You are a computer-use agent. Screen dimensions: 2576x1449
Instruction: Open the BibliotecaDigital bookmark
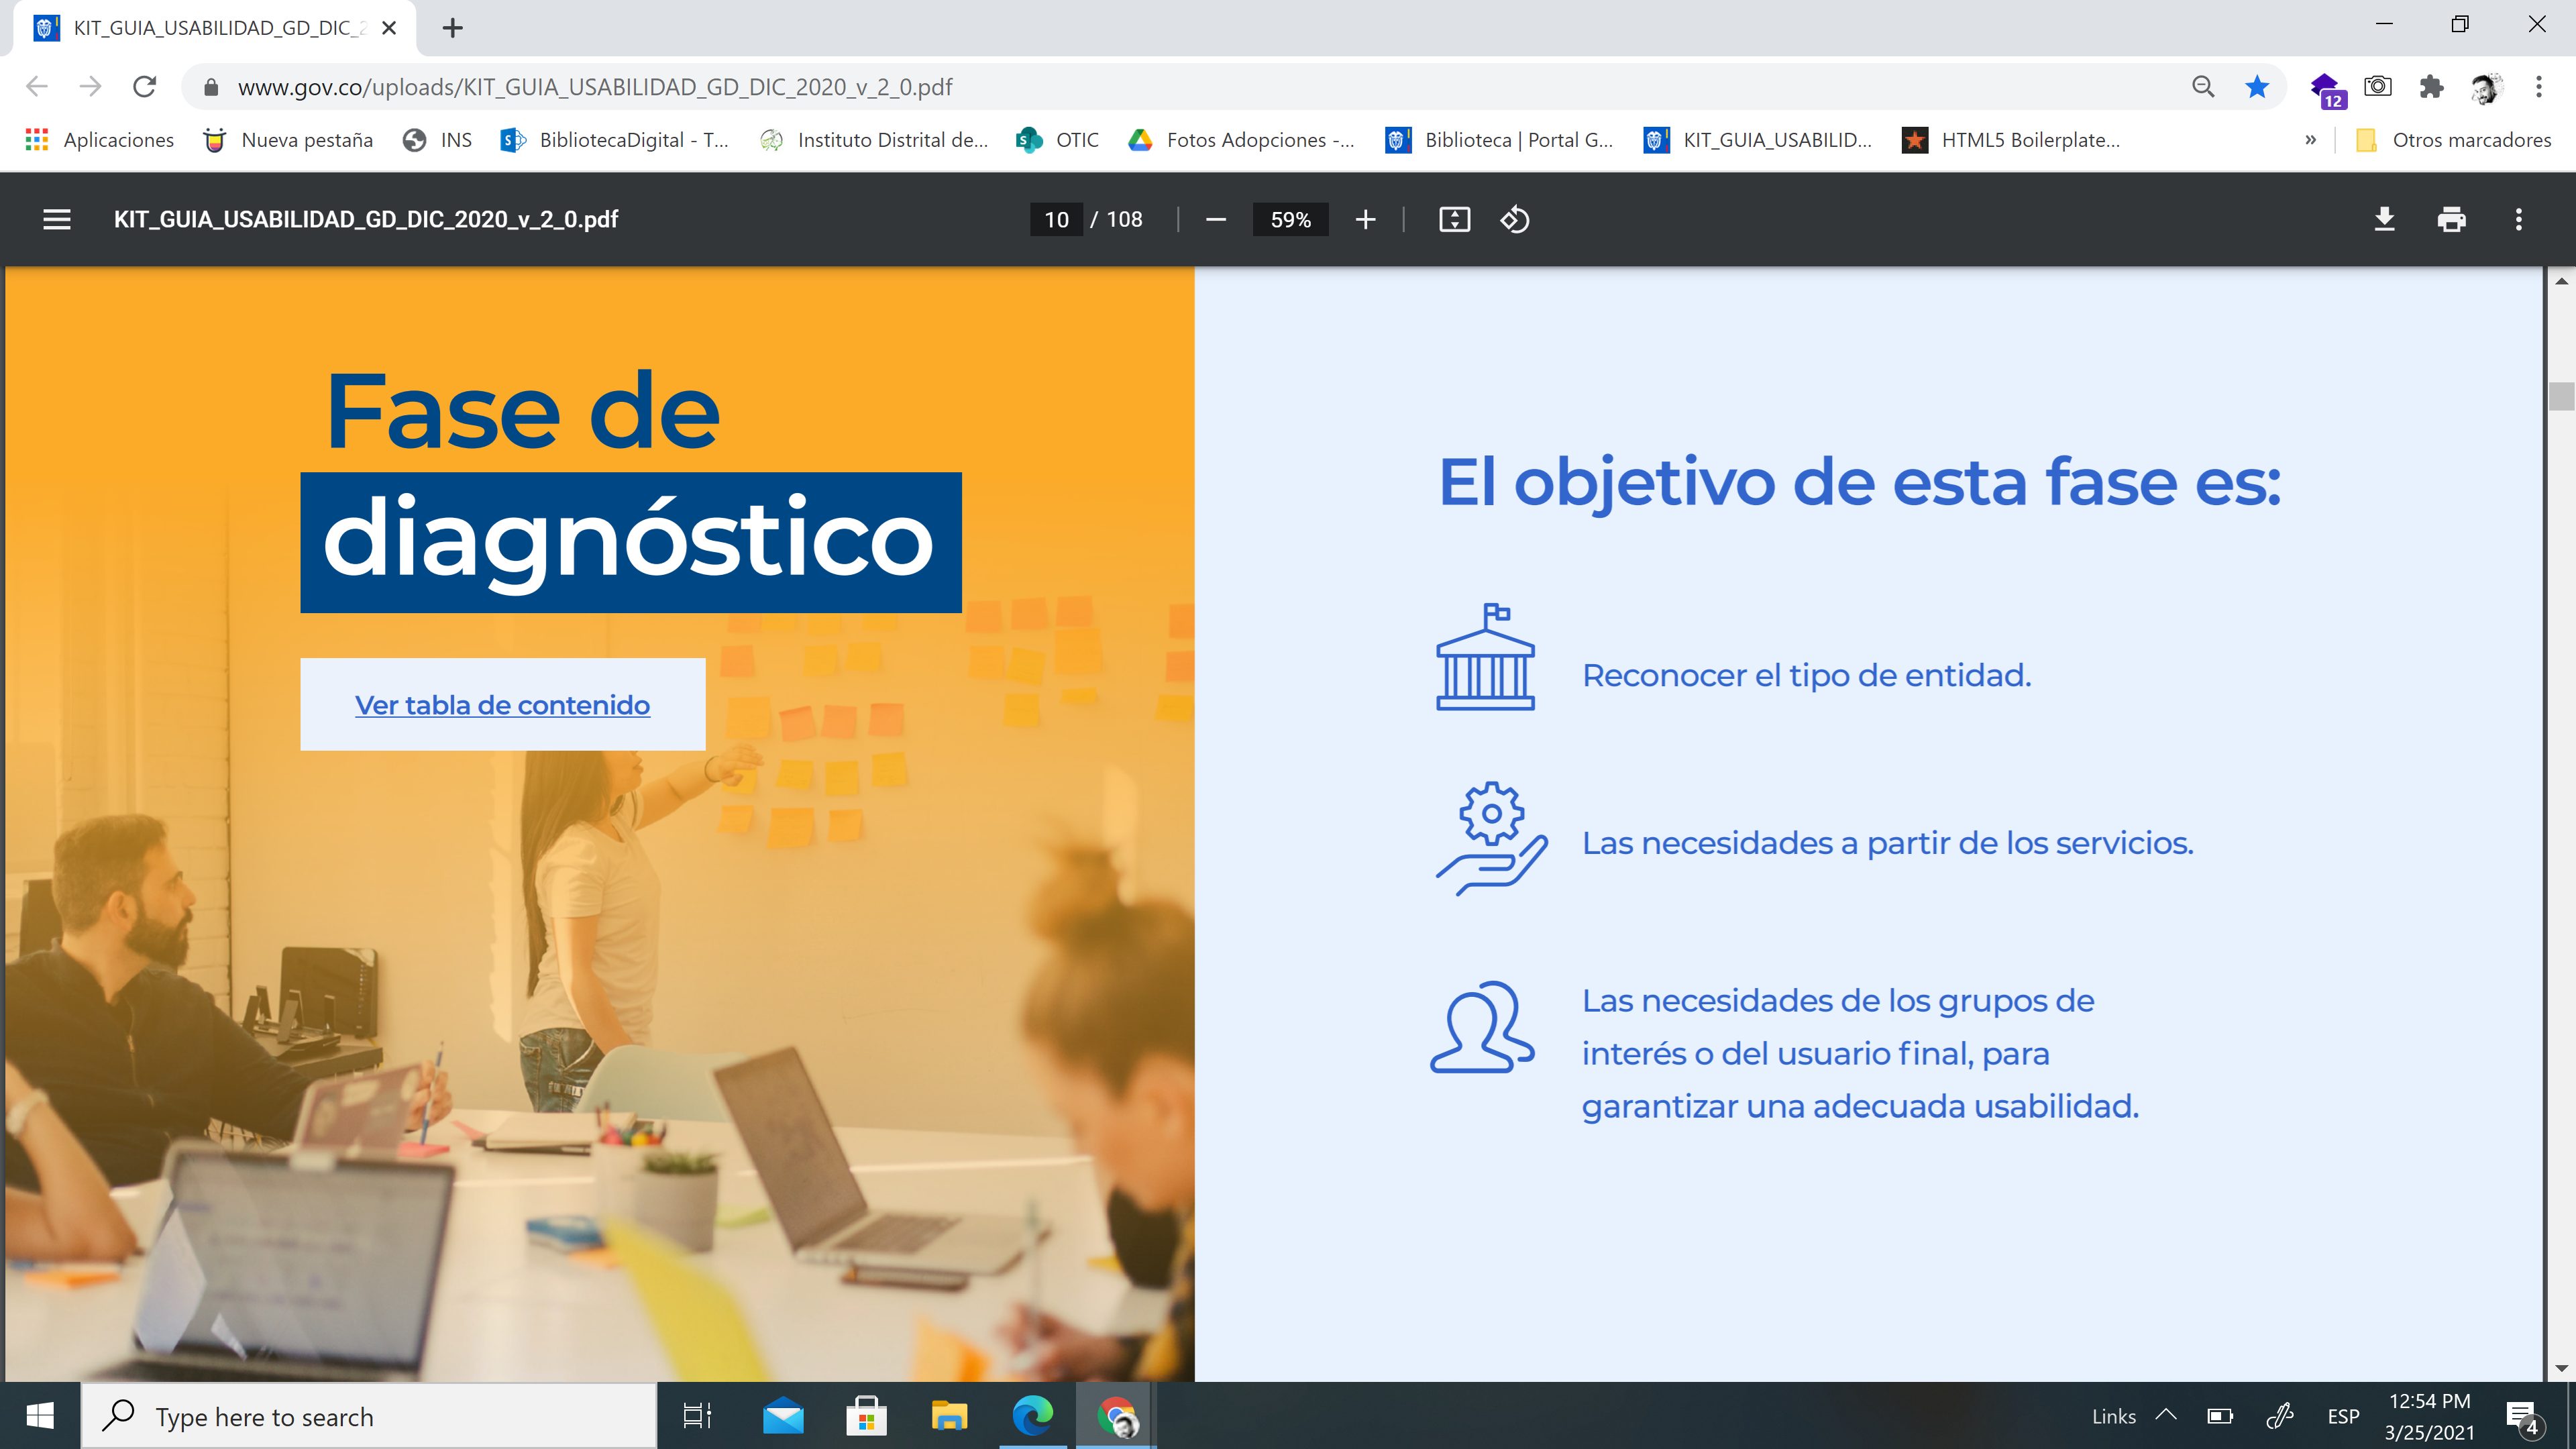(x=615, y=140)
